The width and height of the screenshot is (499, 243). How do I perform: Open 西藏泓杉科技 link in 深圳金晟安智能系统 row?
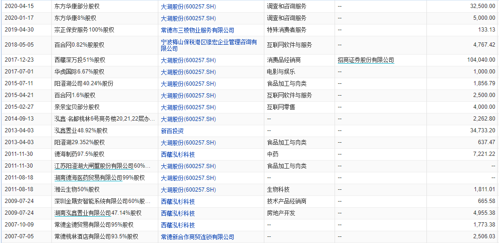178,202
